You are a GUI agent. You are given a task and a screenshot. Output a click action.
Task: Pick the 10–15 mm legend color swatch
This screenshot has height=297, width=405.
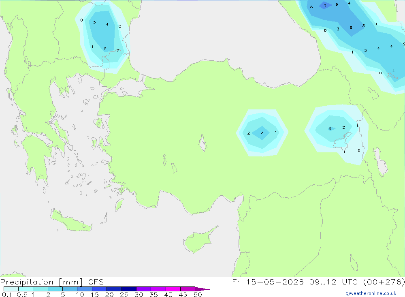click(85, 289)
